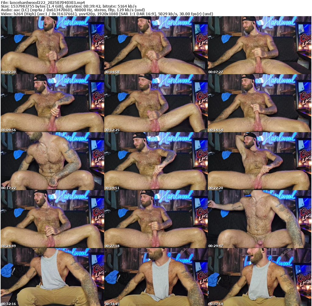Click the duration value 00:39:42
The image size is (312, 306).
(92, 6)
